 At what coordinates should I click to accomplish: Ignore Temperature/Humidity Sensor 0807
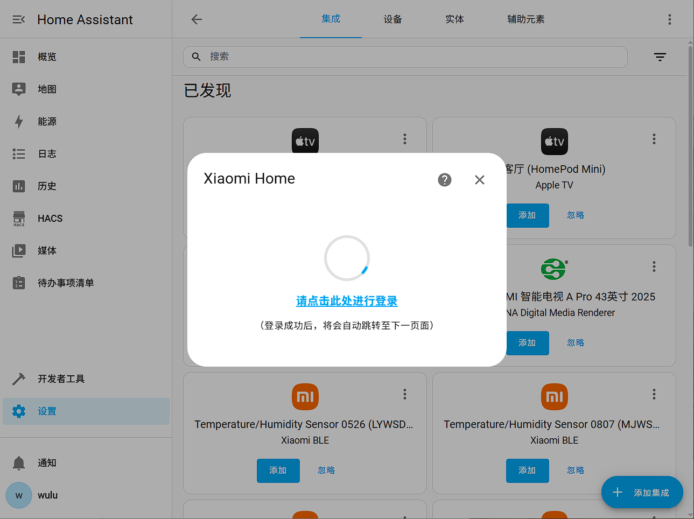pos(576,471)
